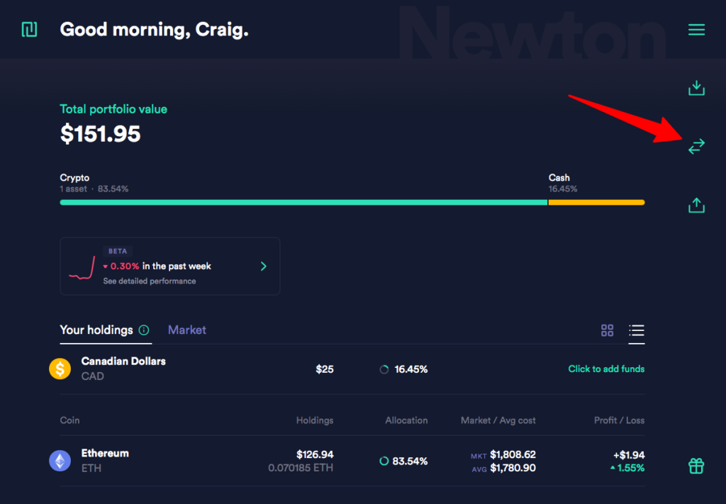Click the +$1.94 profit value
Viewport: 726px width, 504px height.
pos(629,455)
